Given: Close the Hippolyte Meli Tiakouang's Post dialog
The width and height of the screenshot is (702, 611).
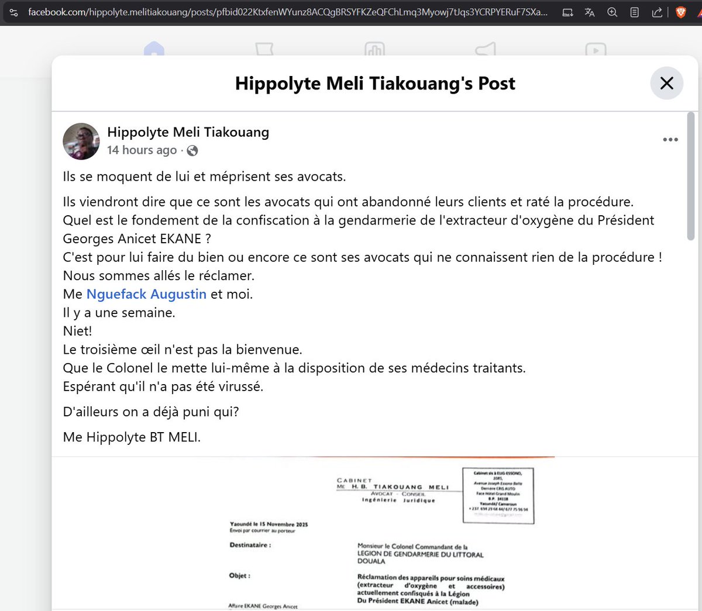Looking at the screenshot, I should click(667, 83).
